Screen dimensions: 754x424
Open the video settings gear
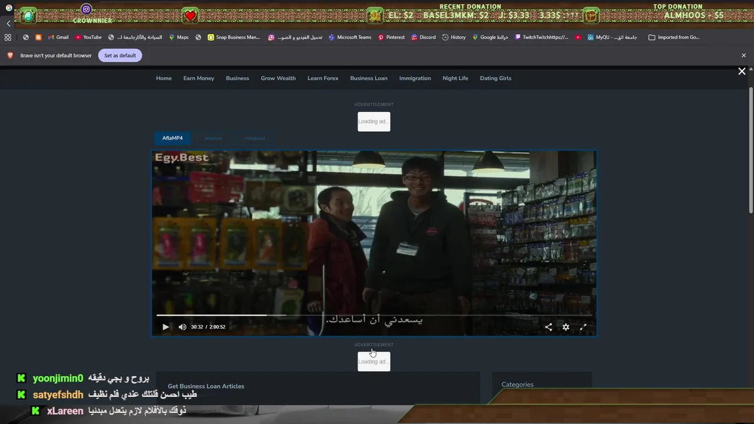(x=566, y=327)
